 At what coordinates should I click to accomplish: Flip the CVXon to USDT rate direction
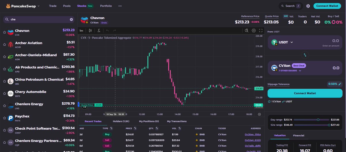(283, 101)
